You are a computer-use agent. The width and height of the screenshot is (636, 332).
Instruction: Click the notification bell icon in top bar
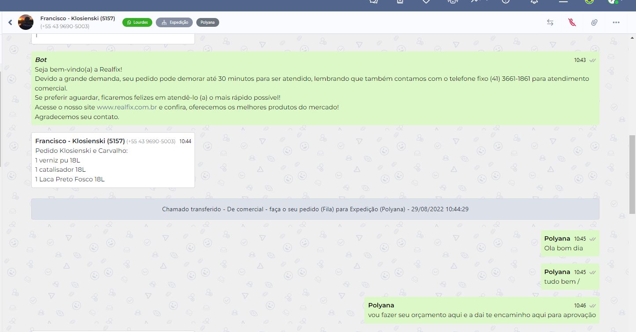click(x=534, y=2)
